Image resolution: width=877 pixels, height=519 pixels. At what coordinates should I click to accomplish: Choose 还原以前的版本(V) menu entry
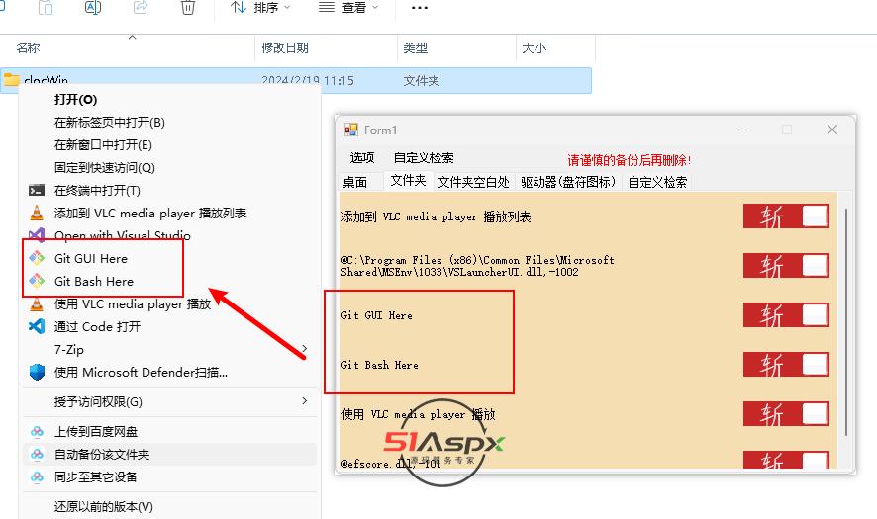coord(104,507)
